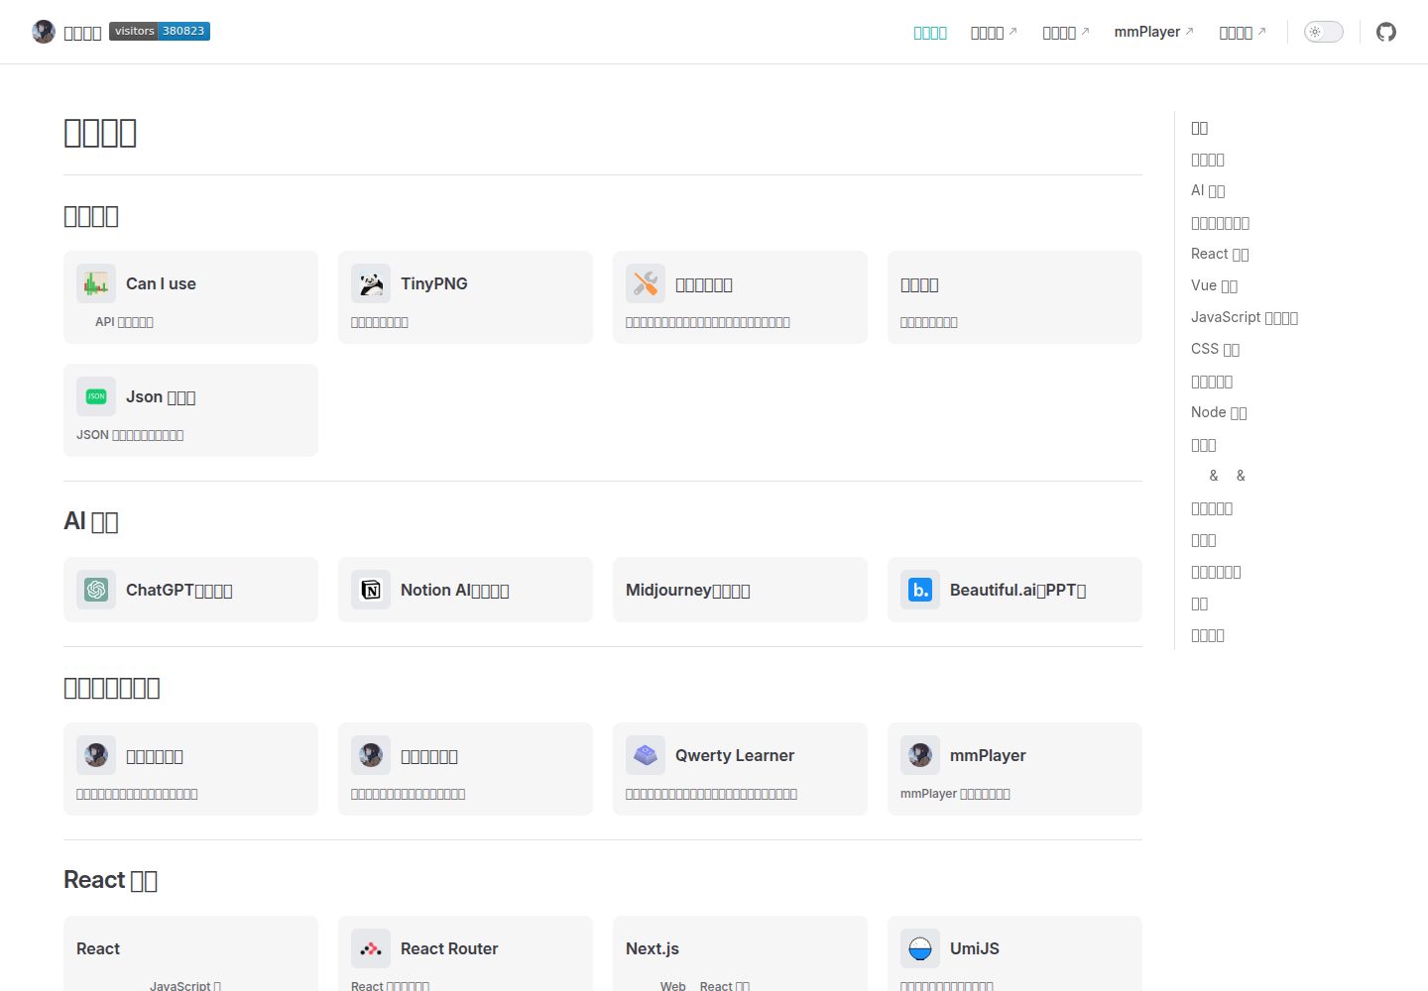Image resolution: width=1428 pixels, height=991 pixels.
Task: Click the mmPlayer description text in card
Action: tap(955, 794)
